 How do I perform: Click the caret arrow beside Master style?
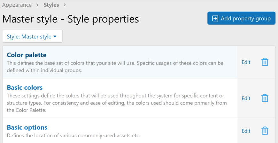click(x=55, y=37)
